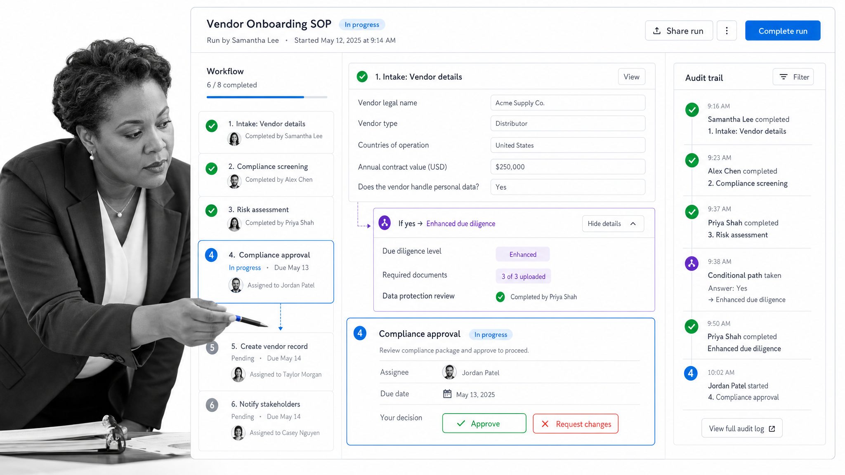Image resolution: width=845 pixels, height=475 pixels.
Task: Click the Enhanced due diligence level tag
Action: [522, 254]
